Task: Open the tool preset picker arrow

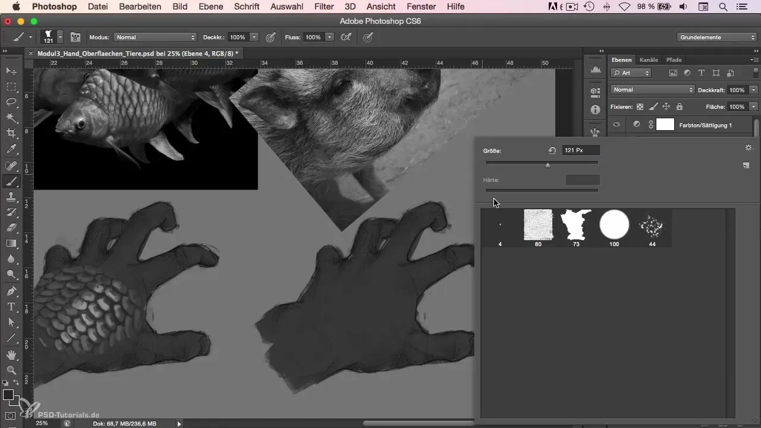Action: (x=30, y=37)
